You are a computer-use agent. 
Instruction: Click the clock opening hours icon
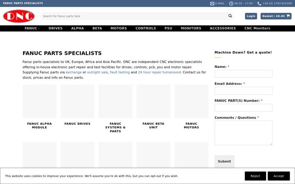(231, 4)
